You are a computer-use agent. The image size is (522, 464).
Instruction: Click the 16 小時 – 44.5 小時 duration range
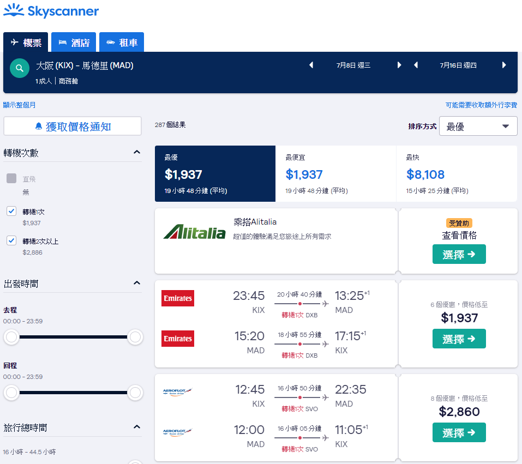click(x=29, y=451)
